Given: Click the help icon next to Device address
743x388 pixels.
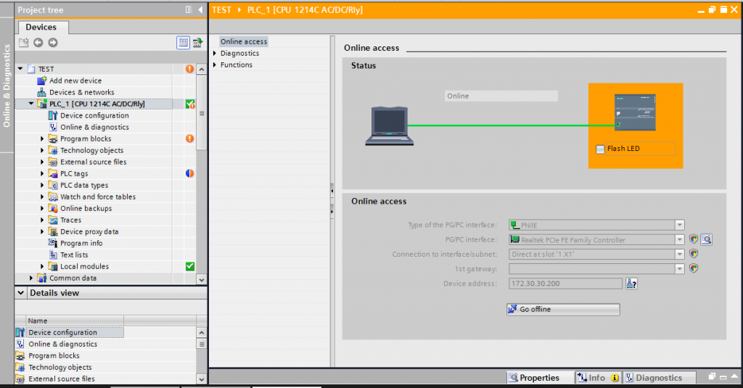Looking at the screenshot, I should (x=632, y=284).
